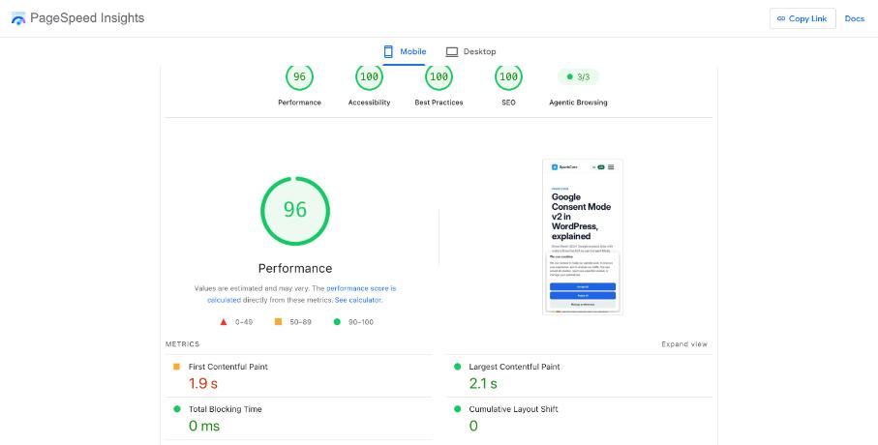
Task: Click the Agentic Browsing 3/3 badge
Action: tap(578, 76)
